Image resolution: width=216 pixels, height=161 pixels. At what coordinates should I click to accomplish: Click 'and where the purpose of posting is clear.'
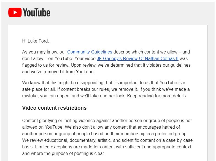63,154
